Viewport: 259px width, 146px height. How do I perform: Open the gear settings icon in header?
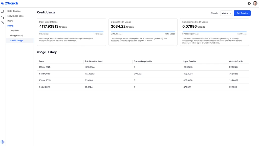coord(249,4)
